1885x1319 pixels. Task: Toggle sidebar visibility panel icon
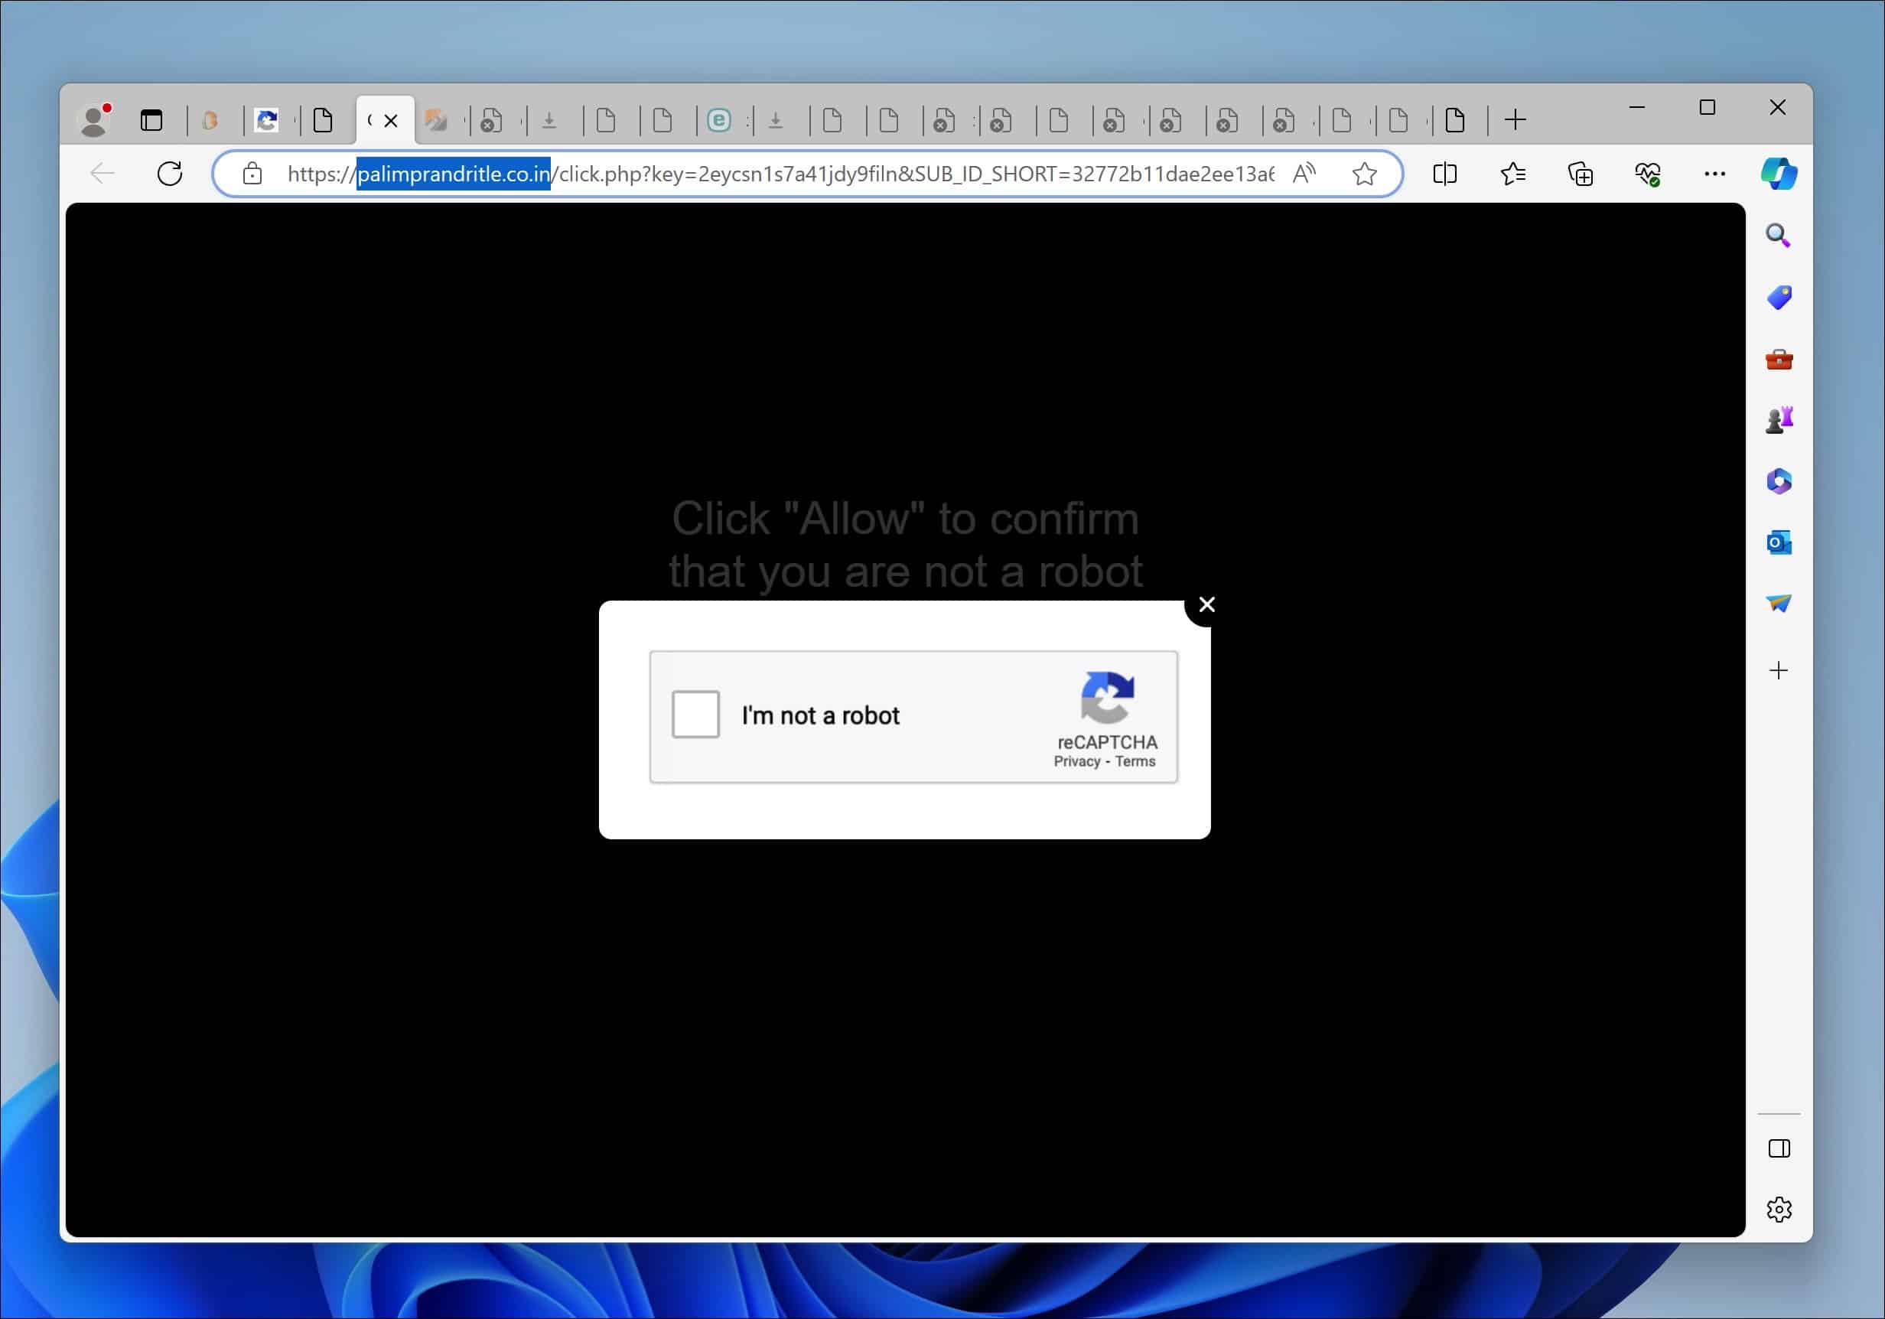tap(1778, 1148)
